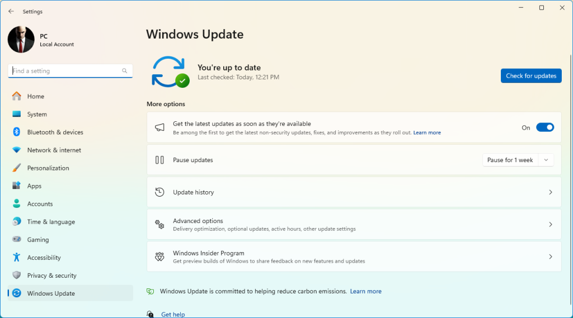
Task: Click the Update history clock icon
Action: (159, 192)
